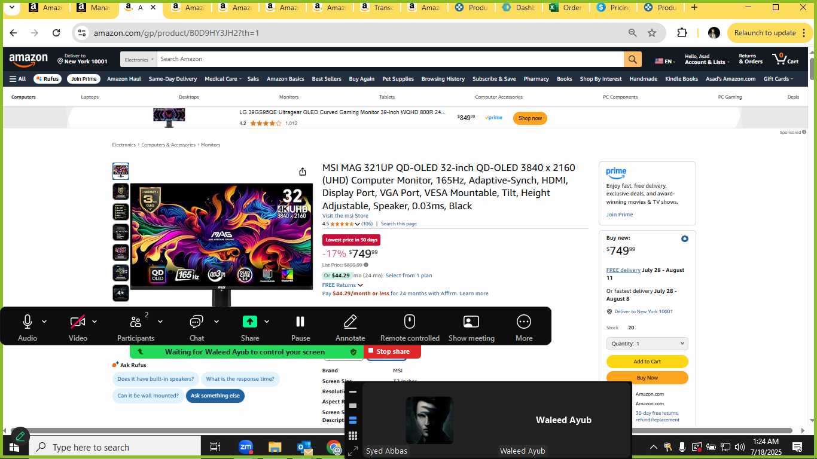Expand the FREE Returns chevron
The image size is (817, 459).
click(x=360, y=285)
